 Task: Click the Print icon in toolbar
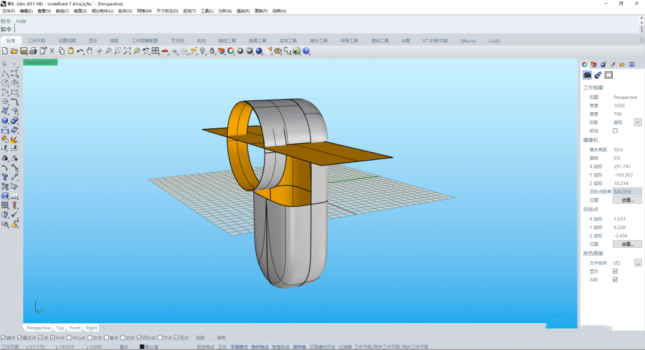click(33, 51)
